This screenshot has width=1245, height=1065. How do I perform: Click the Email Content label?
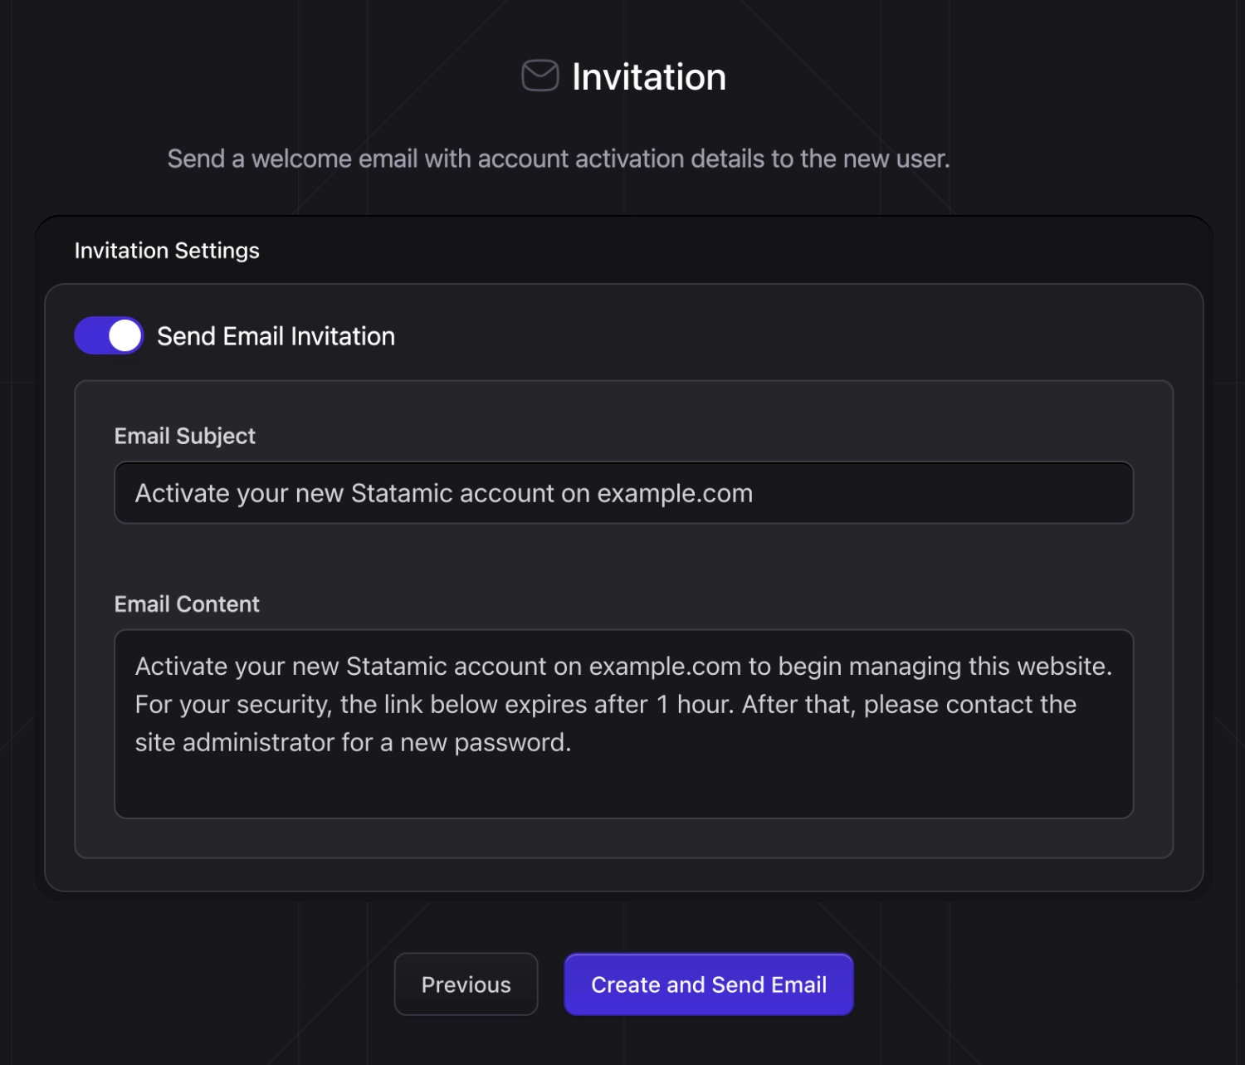pyautogui.click(x=187, y=603)
